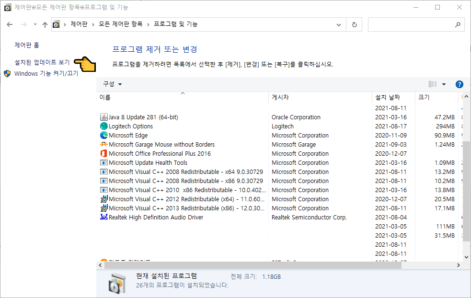Click the scroll right arrow of list
The image size is (471, 298).
(459, 265)
